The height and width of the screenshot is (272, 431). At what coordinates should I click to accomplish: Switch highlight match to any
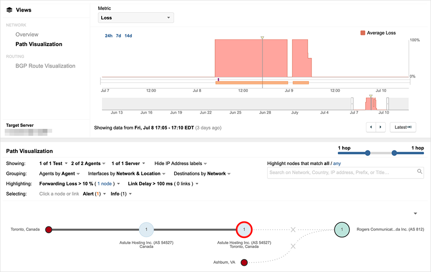337,163
